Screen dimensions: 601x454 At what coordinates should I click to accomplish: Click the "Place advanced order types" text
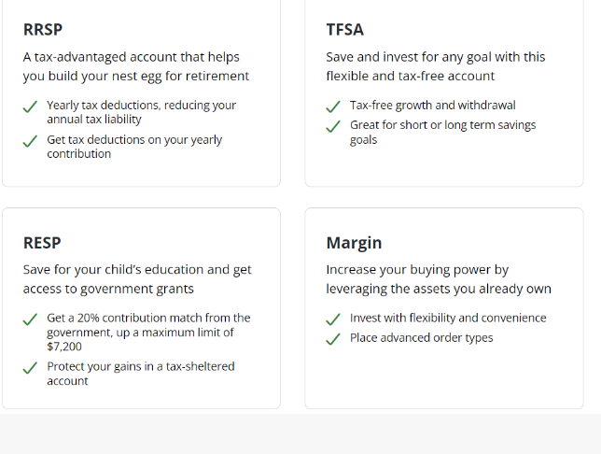click(421, 338)
